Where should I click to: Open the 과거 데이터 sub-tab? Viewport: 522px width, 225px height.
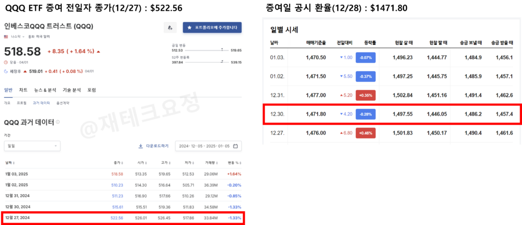tap(41, 103)
